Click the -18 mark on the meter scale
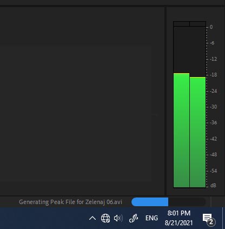The width and height of the screenshot is (225, 229). tap(214, 75)
